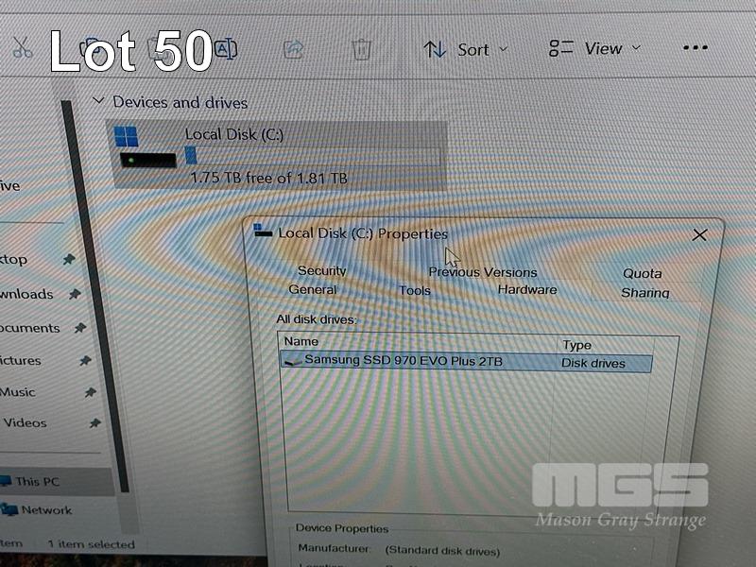Open the three-dot See more menu
The image size is (756, 567).
695,48
